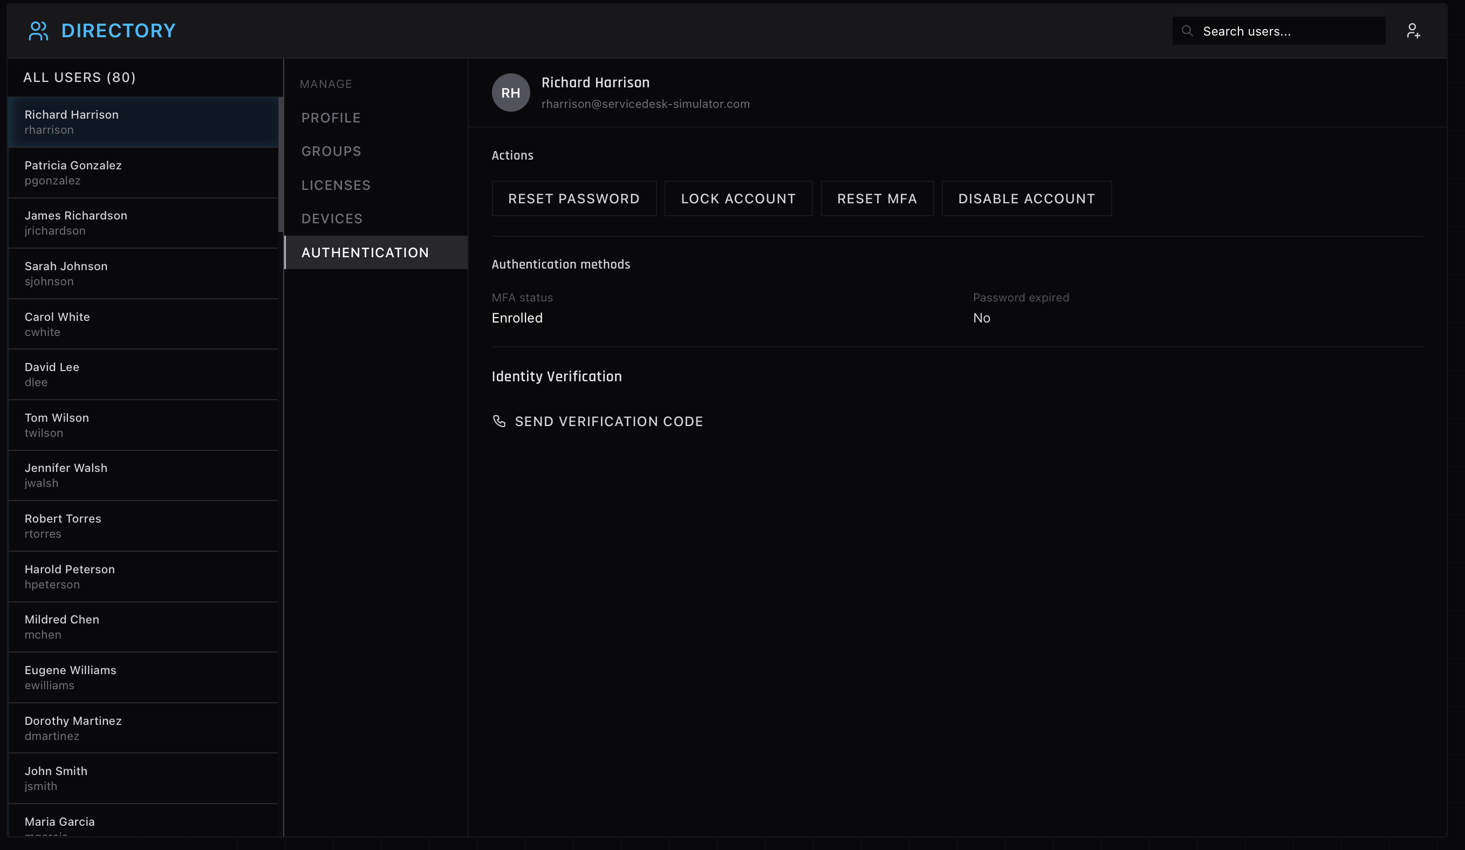Choose Tom Wilson from the list
Image resolution: width=1465 pixels, height=850 pixels.
tap(143, 425)
